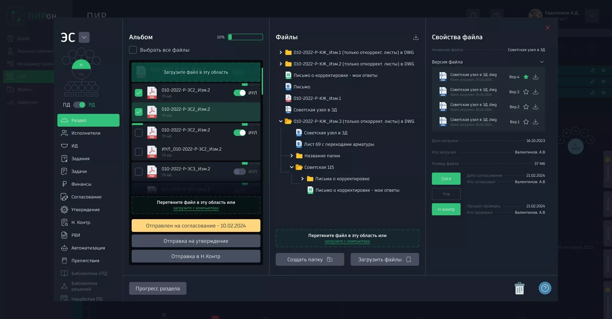
Task: Expand the Название папки folder
Action: click(x=291, y=156)
